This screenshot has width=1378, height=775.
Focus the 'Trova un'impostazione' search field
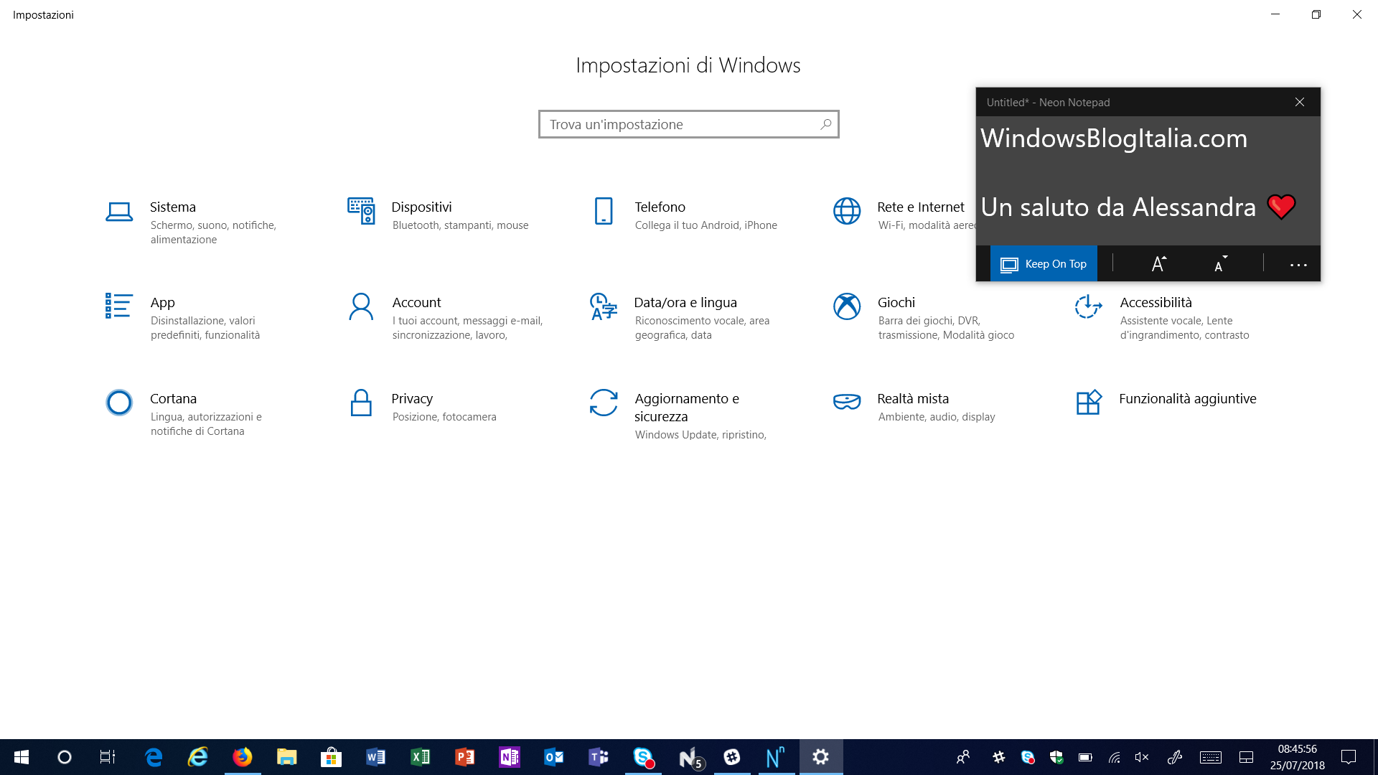point(688,124)
